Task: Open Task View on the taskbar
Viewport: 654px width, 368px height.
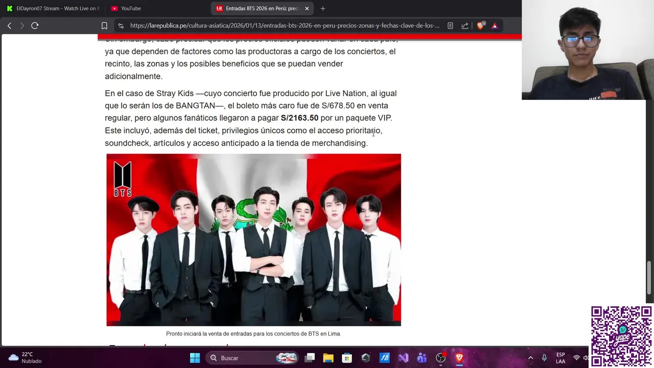Action: (x=310, y=358)
